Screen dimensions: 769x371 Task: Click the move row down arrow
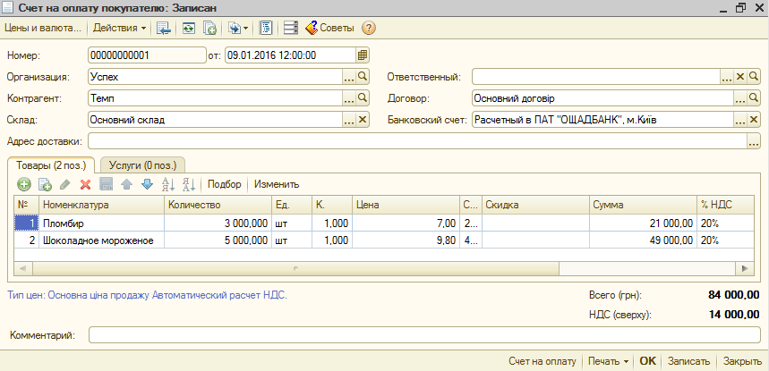tap(147, 184)
